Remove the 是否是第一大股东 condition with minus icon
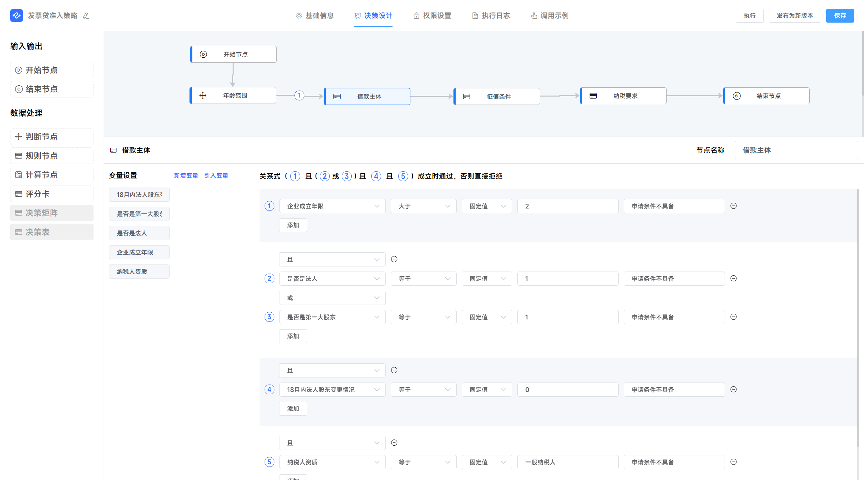The height and width of the screenshot is (480, 864). point(733,317)
